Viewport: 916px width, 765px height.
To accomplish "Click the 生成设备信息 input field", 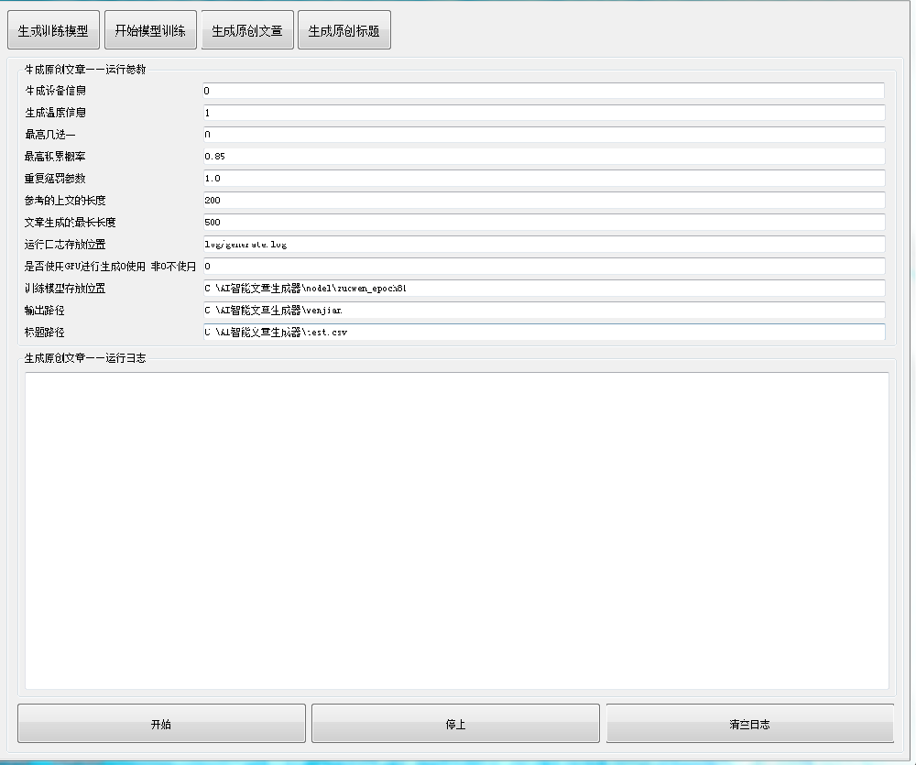I will pos(544,91).
